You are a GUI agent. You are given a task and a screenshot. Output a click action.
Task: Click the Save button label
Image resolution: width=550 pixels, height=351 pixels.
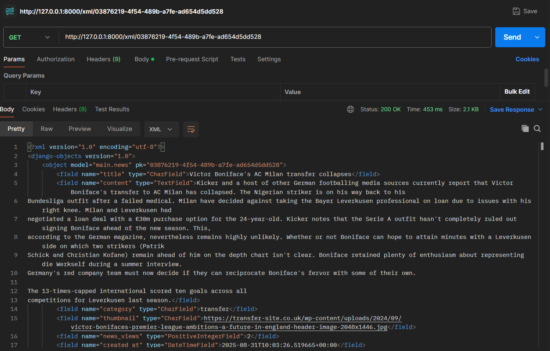[530, 11]
